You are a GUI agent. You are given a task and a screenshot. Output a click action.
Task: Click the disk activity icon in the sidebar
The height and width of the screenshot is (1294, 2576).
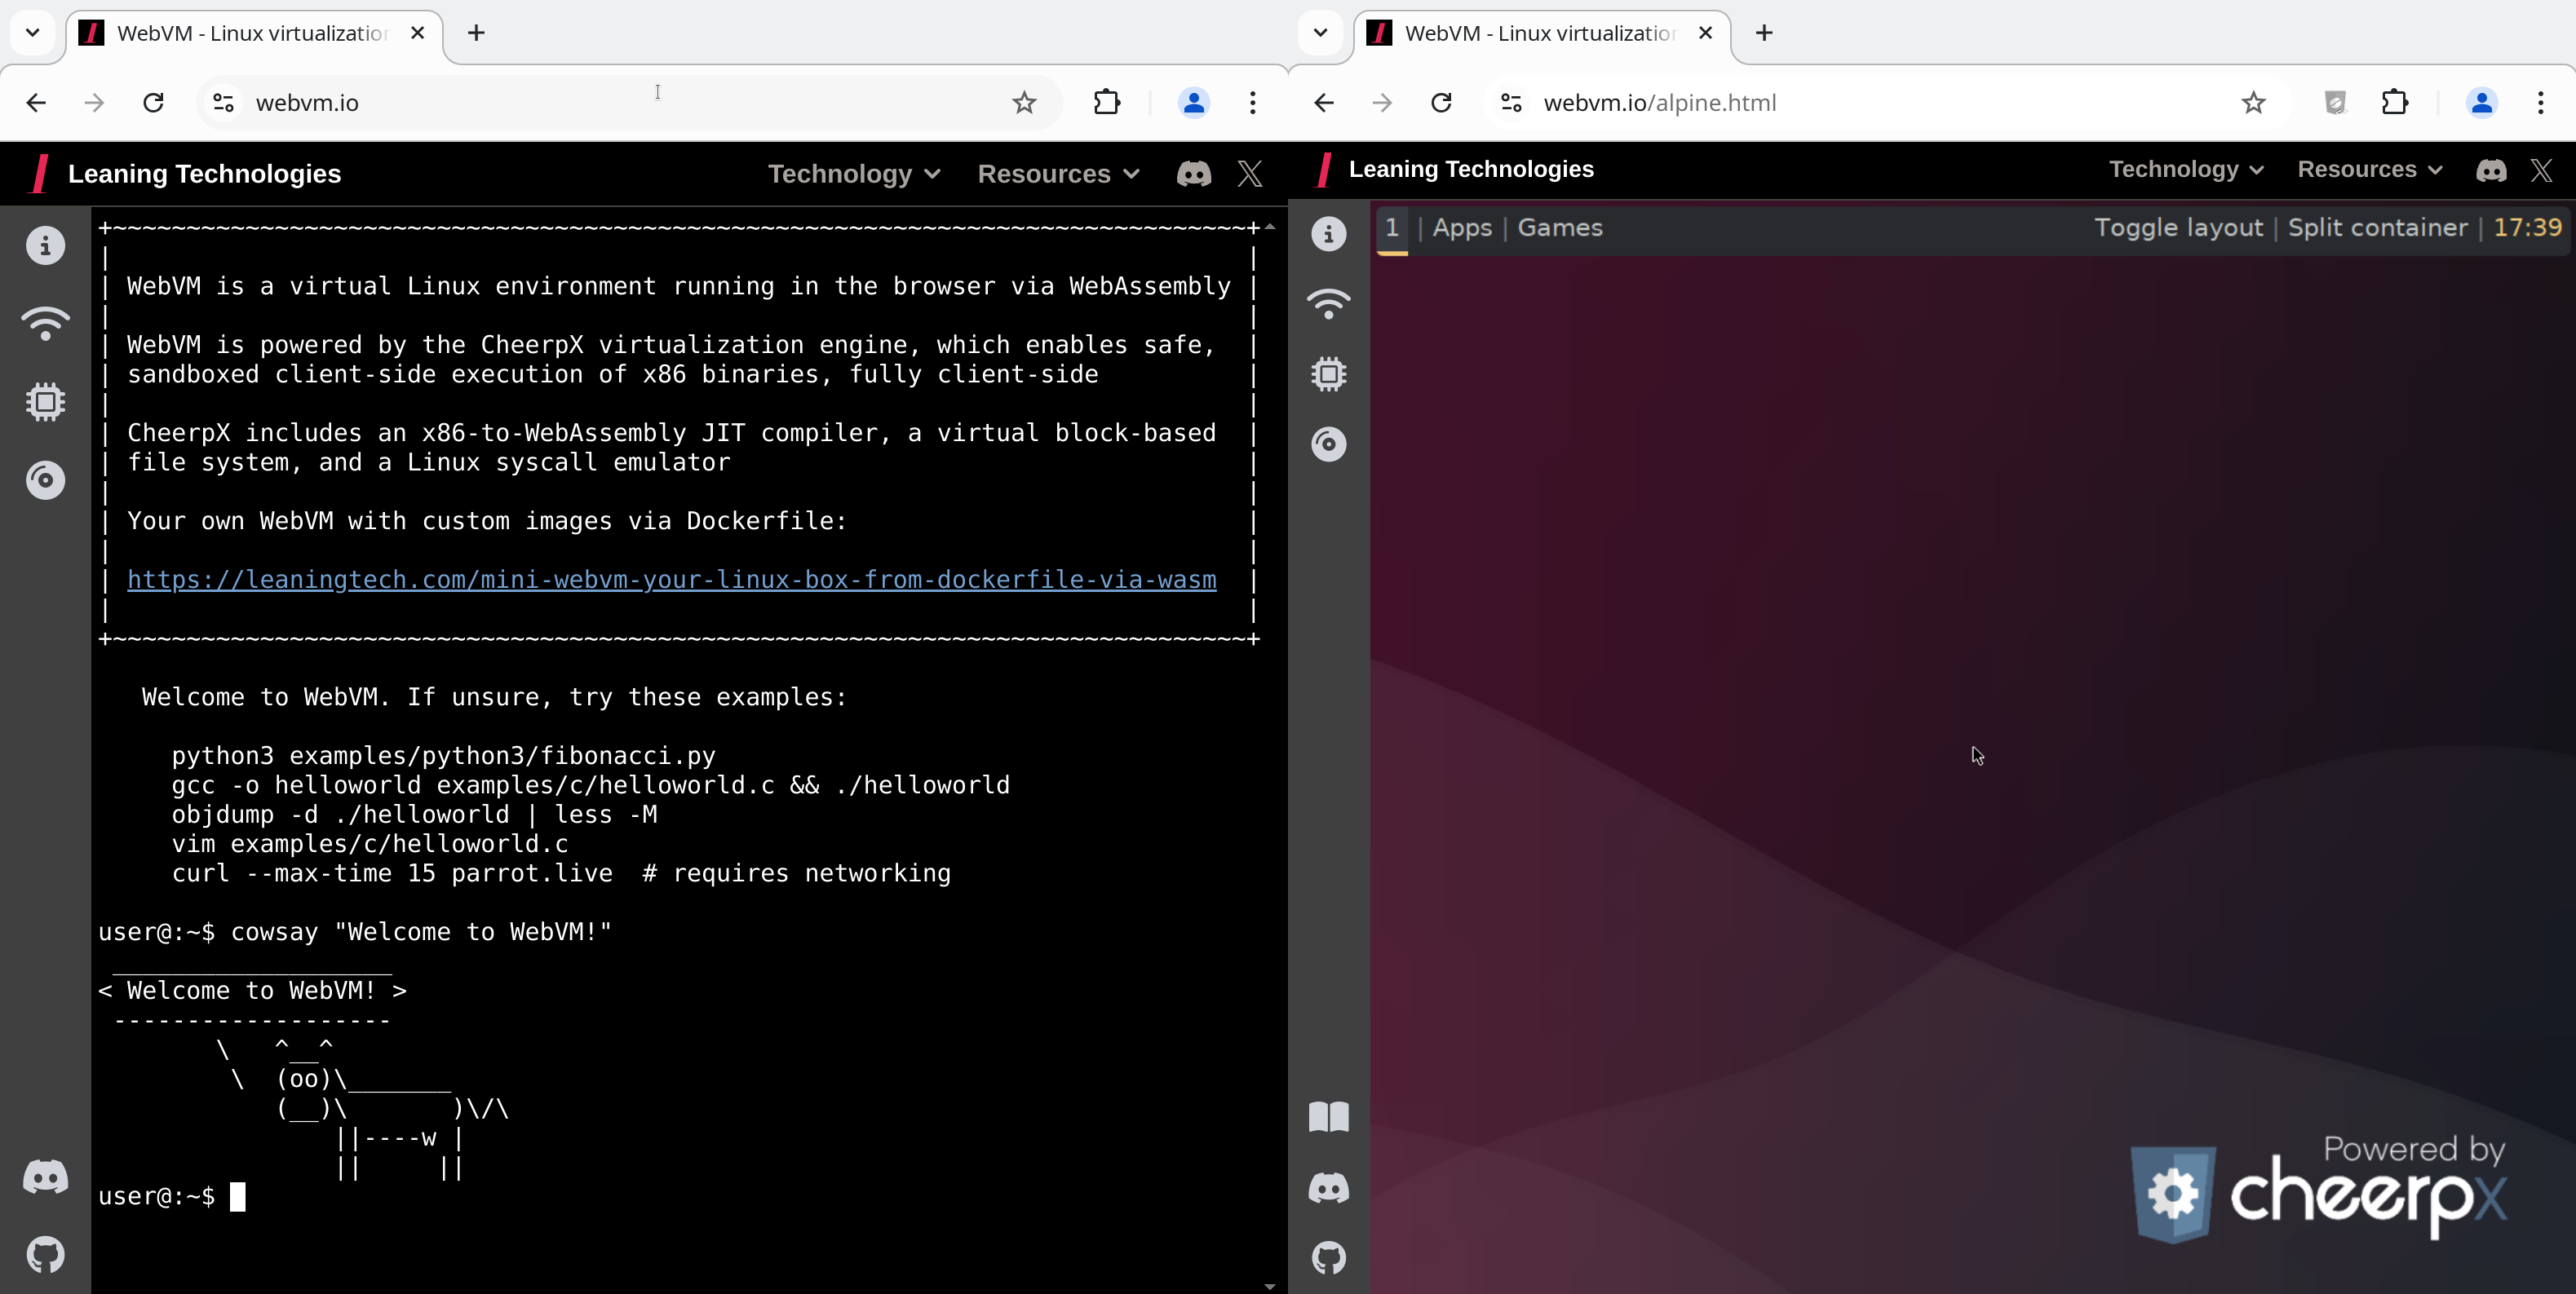[x=45, y=479]
